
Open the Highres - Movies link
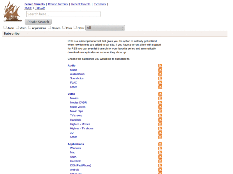click(80, 124)
